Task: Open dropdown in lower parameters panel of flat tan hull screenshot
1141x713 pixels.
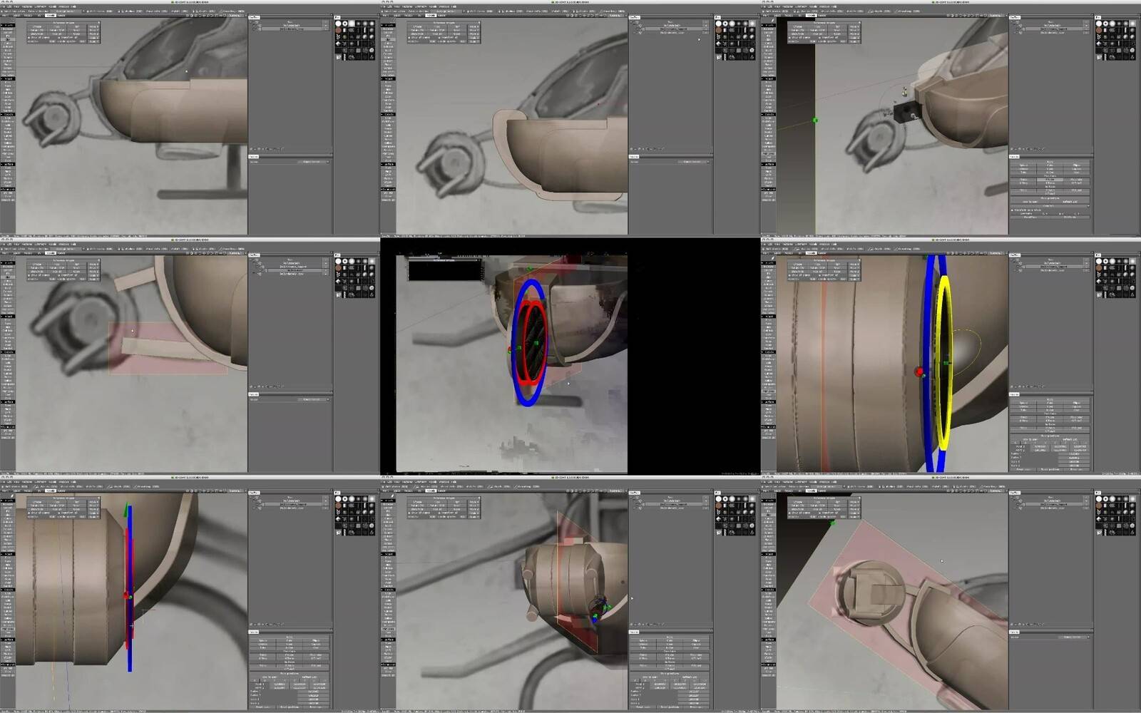Action: point(313,162)
